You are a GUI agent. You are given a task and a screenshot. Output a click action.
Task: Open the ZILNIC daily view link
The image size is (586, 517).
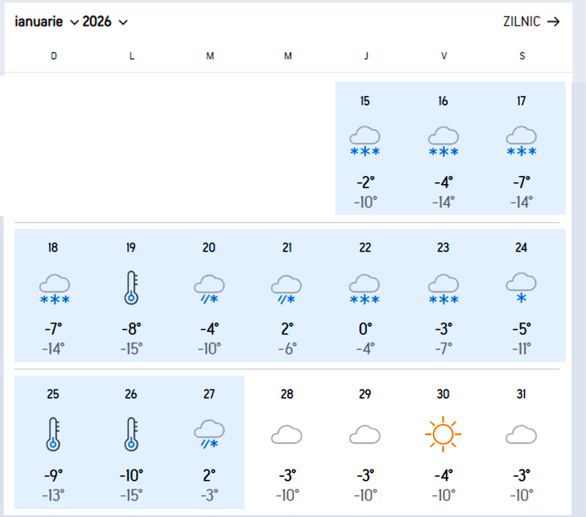coord(522,22)
